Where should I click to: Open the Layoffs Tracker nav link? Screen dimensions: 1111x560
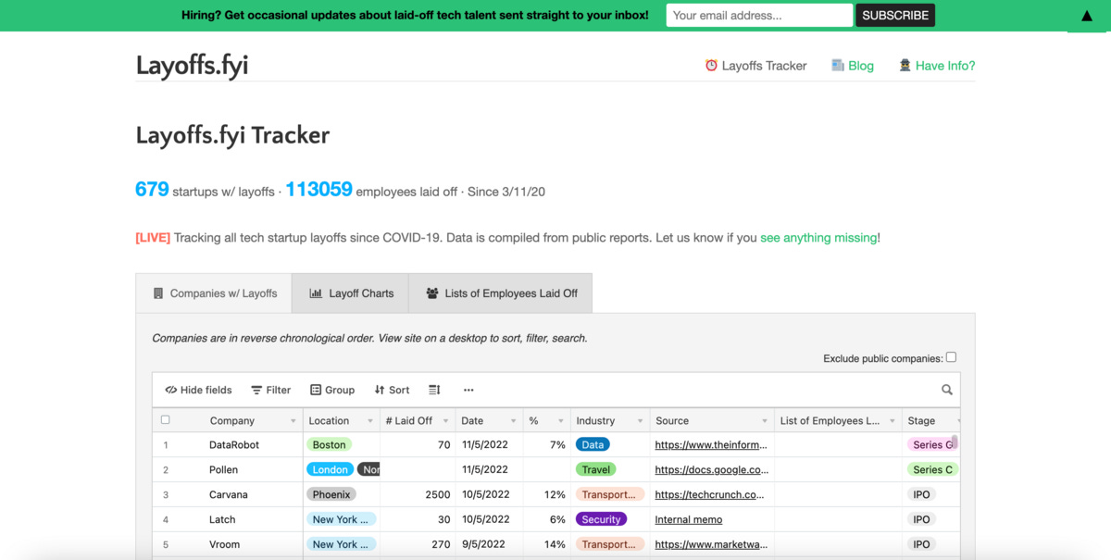click(x=755, y=65)
